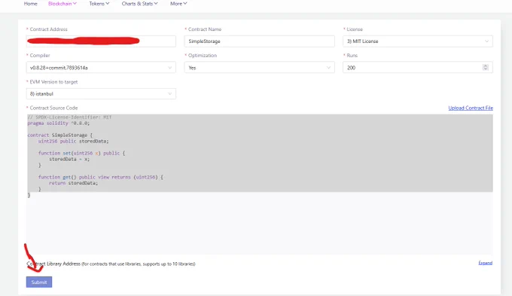
Task: Click the Upload Contract File link
Action: [x=471, y=108]
